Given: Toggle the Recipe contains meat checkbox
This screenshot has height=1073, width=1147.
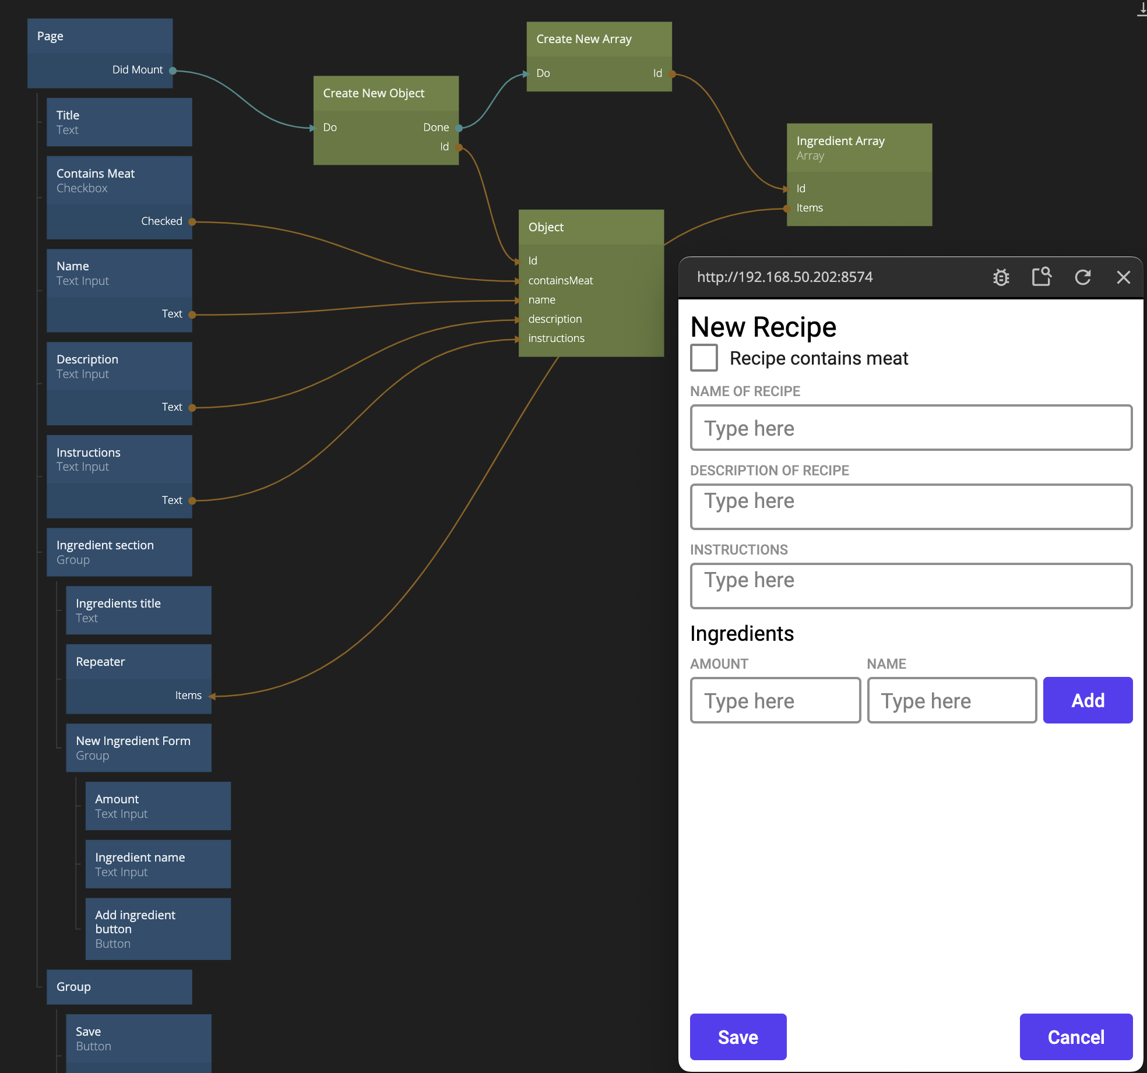Looking at the screenshot, I should tap(704, 358).
